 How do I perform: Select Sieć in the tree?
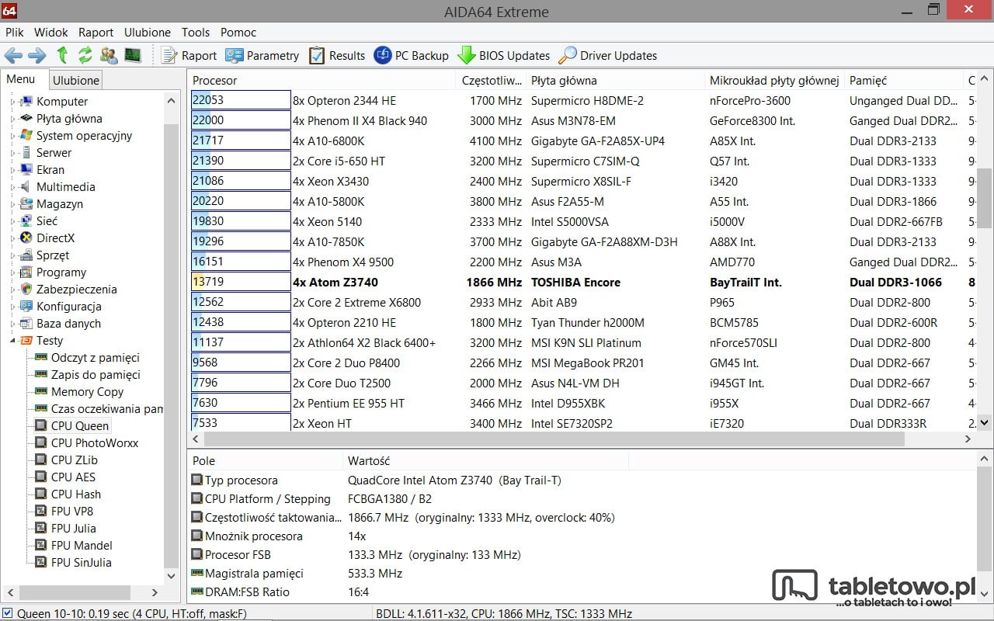47,221
